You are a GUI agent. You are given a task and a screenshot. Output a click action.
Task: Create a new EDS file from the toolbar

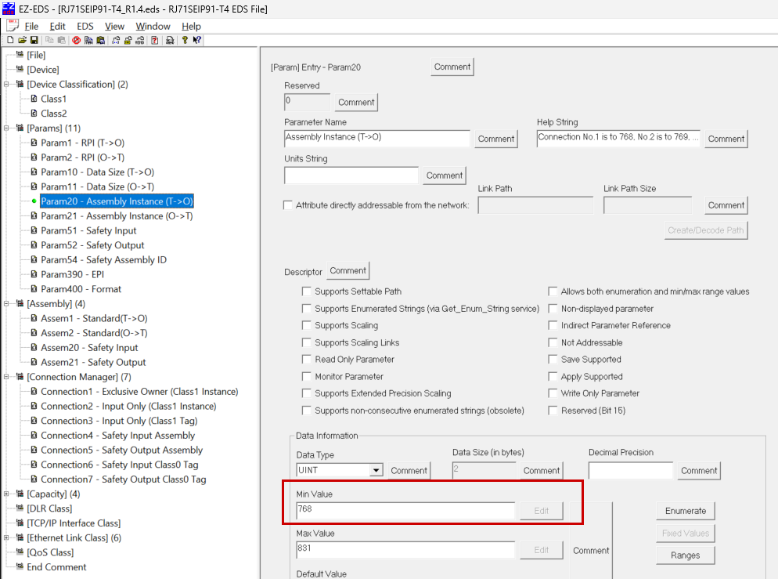(x=10, y=40)
